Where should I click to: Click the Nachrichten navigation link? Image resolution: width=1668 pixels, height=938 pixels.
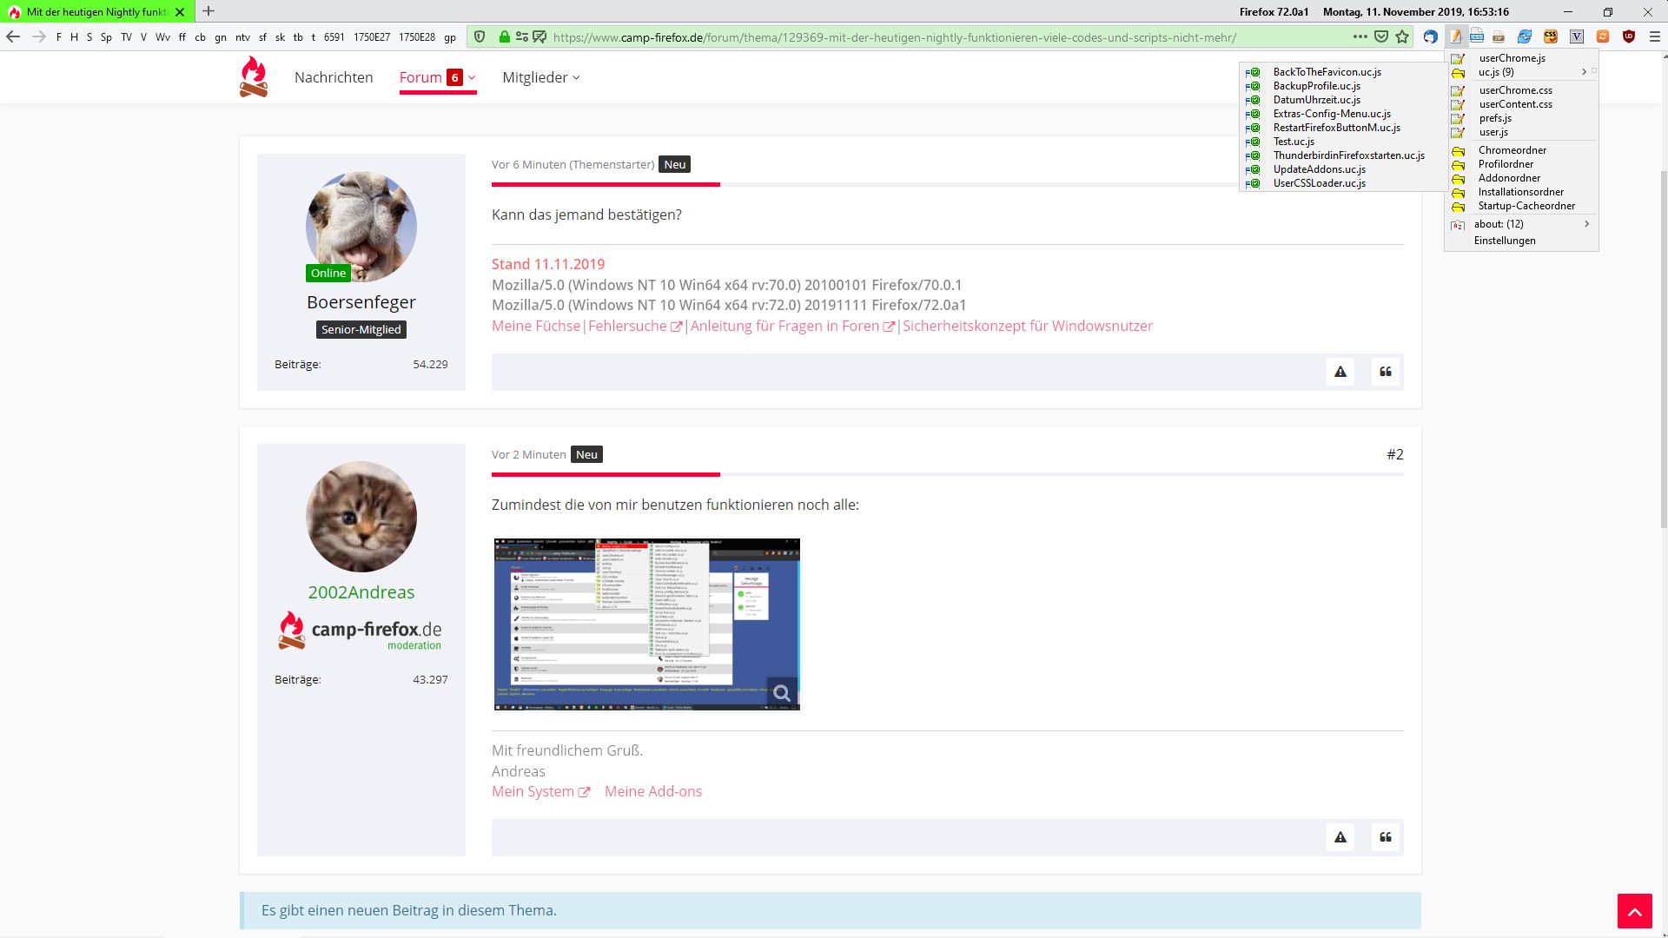click(x=334, y=77)
